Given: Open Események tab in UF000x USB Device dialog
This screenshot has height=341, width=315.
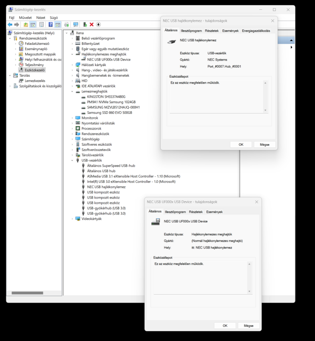Looking at the screenshot, I should click(214, 212).
